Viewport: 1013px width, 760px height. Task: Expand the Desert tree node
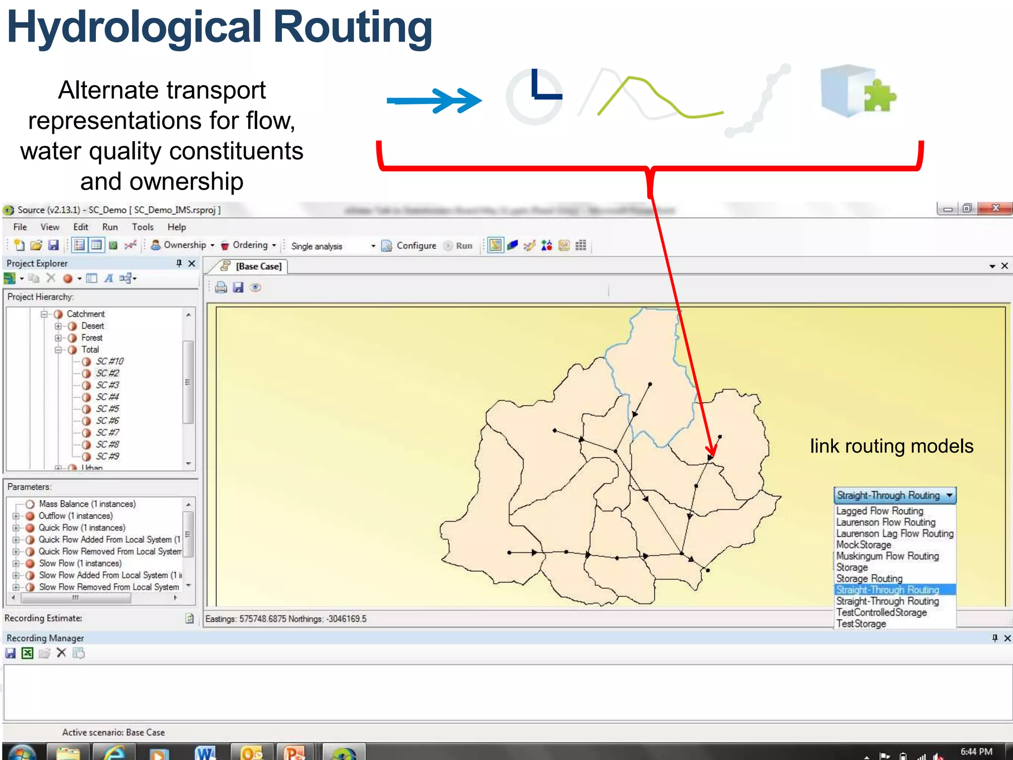click(58, 326)
